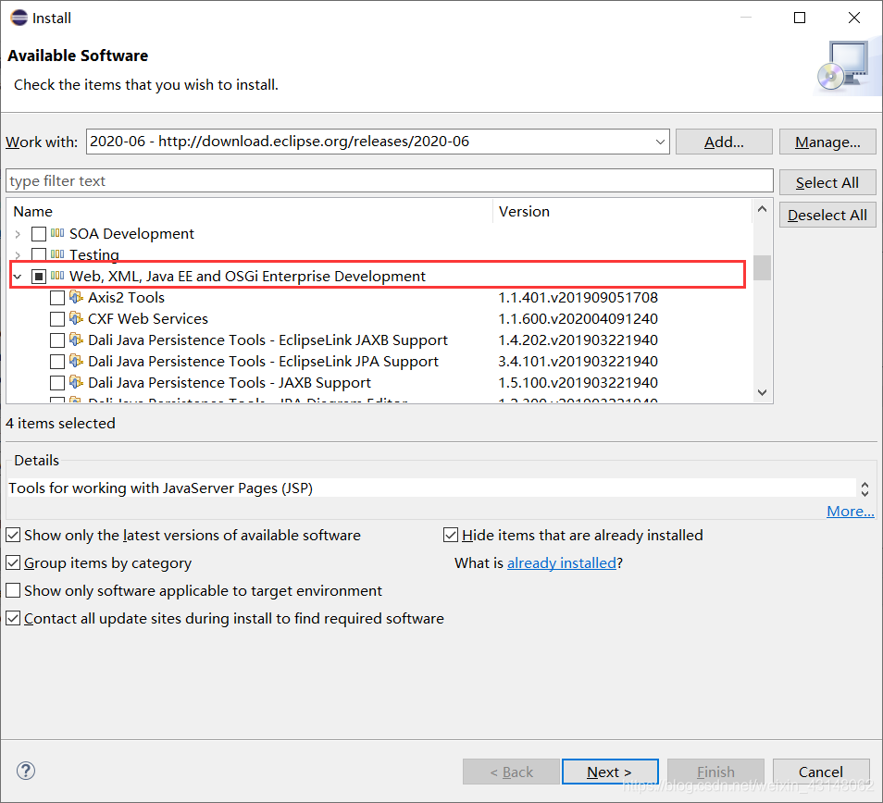Click the Deselect All button

(x=827, y=215)
